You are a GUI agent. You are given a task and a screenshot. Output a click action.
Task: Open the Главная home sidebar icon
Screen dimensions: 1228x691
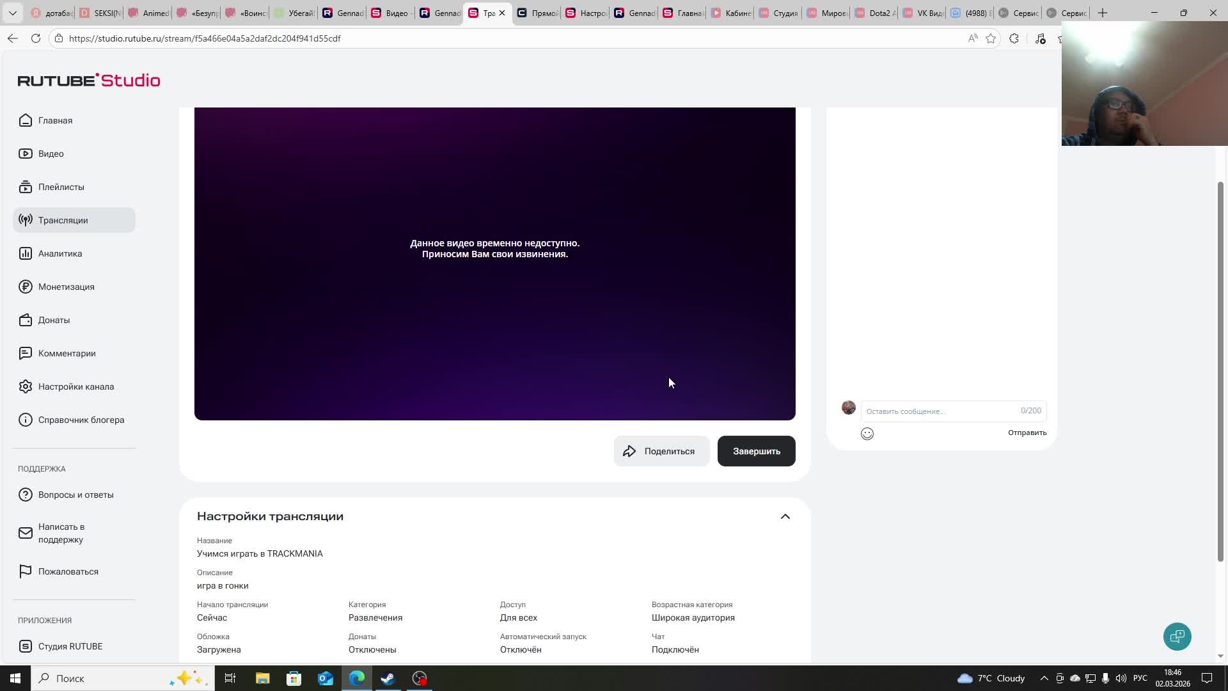coord(26,120)
